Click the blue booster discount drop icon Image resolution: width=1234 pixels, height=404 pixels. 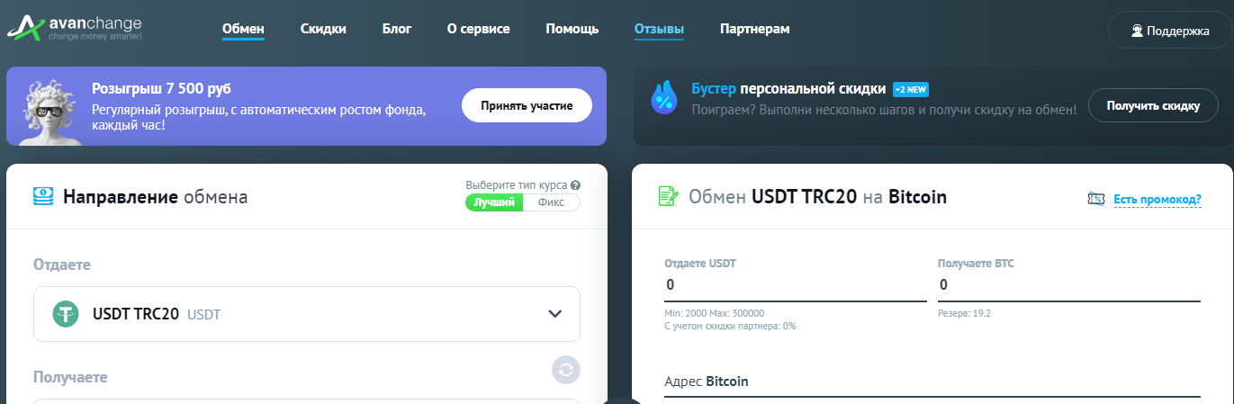664,98
